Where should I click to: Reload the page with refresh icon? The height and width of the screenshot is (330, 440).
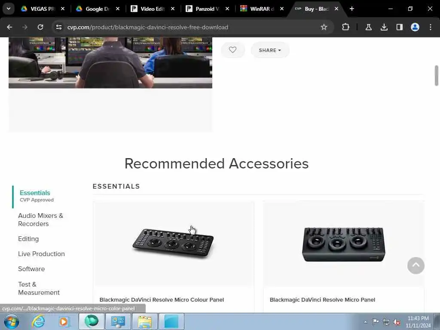point(40,27)
